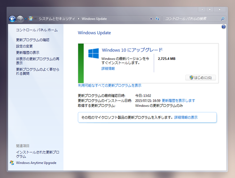Open the recent pages dropdown arrow
This screenshot has height=178, width=235.
click(25, 19)
